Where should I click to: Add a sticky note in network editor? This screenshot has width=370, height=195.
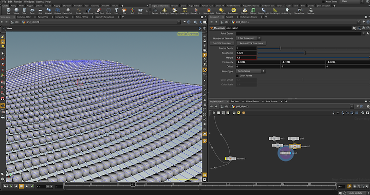tap(239, 113)
